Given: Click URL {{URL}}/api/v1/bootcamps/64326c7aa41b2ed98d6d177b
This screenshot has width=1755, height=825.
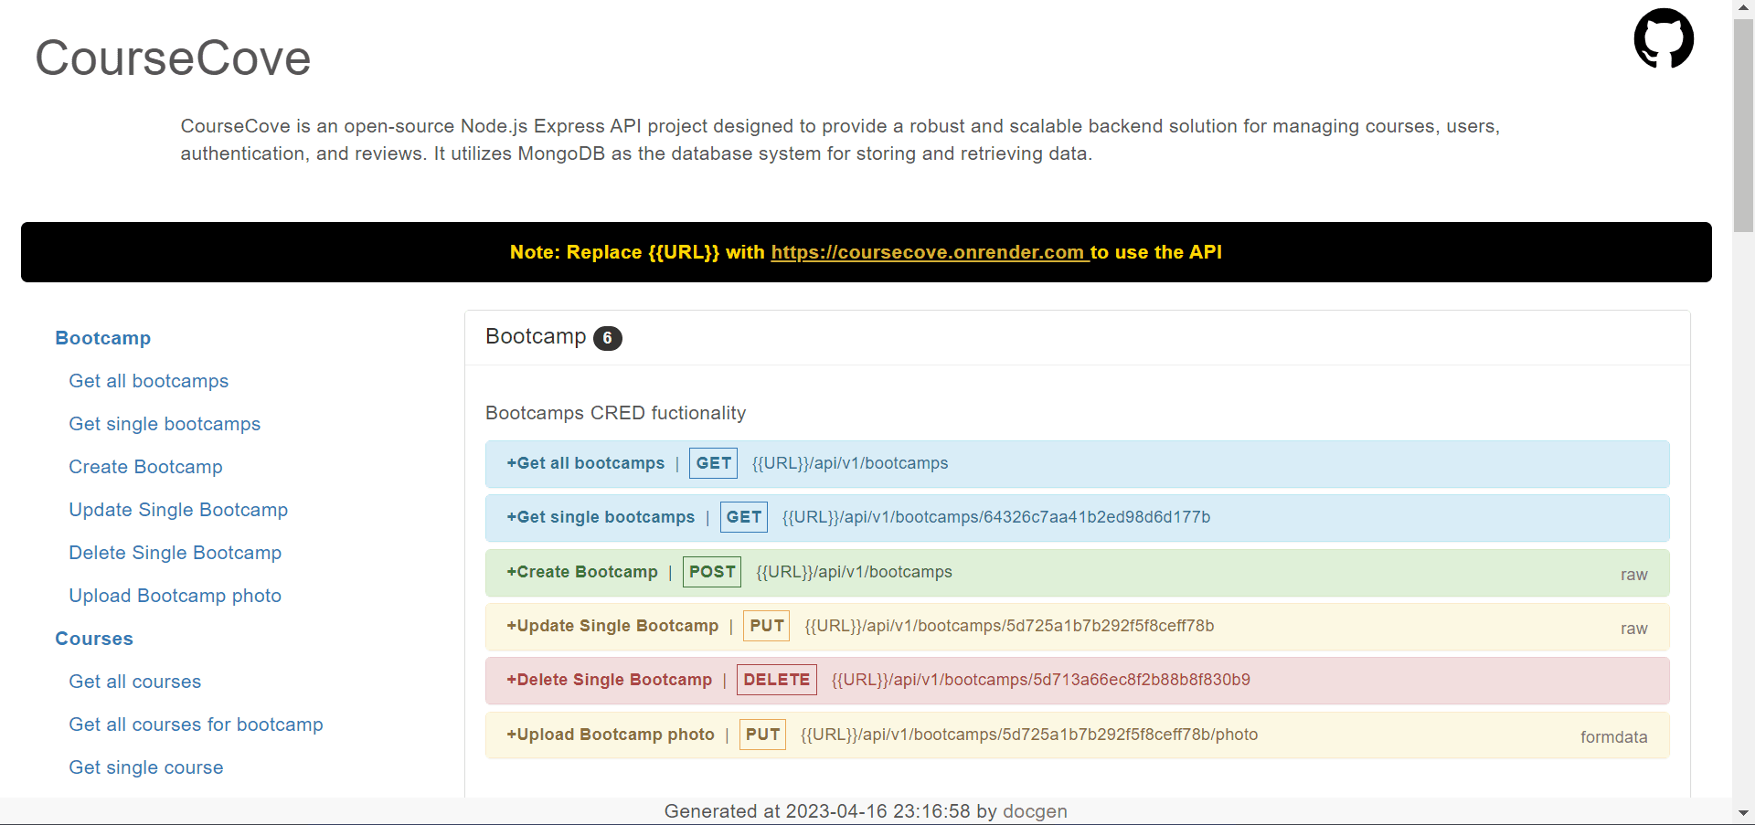Looking at the screenshot, I should tap(995, 517).
